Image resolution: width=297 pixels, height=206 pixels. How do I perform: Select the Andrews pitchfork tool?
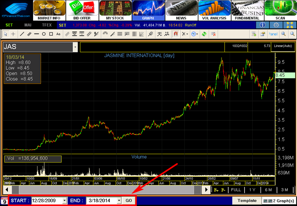[151, 34]
